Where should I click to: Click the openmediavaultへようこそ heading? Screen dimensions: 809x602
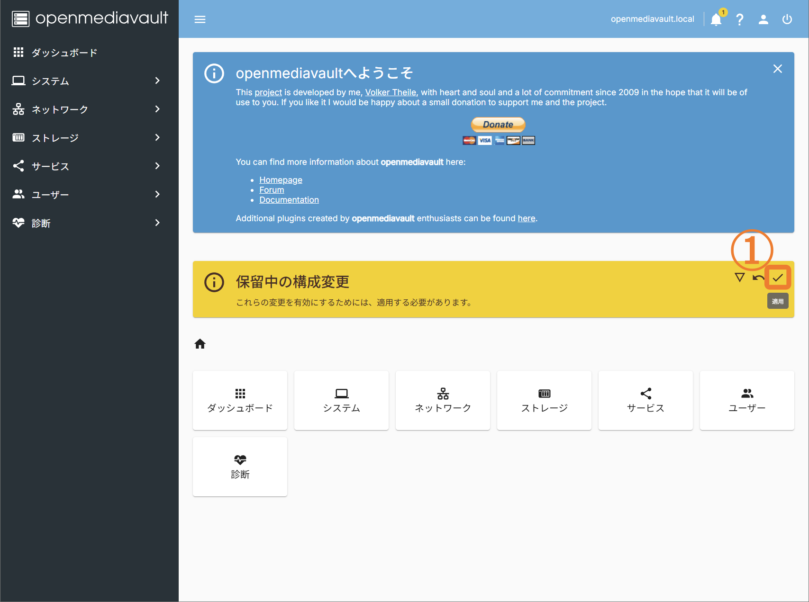(x=325, y=73)
